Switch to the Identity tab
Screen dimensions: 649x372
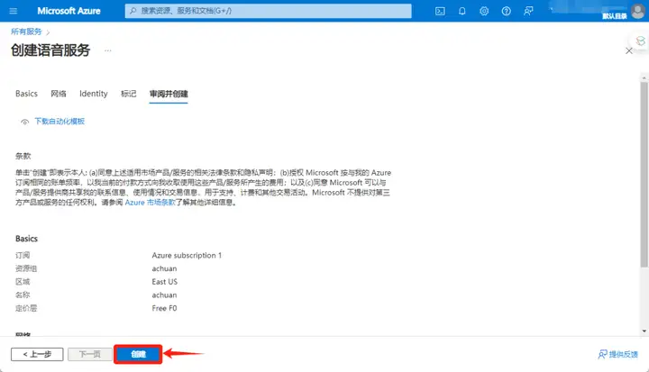coord(94,94)
